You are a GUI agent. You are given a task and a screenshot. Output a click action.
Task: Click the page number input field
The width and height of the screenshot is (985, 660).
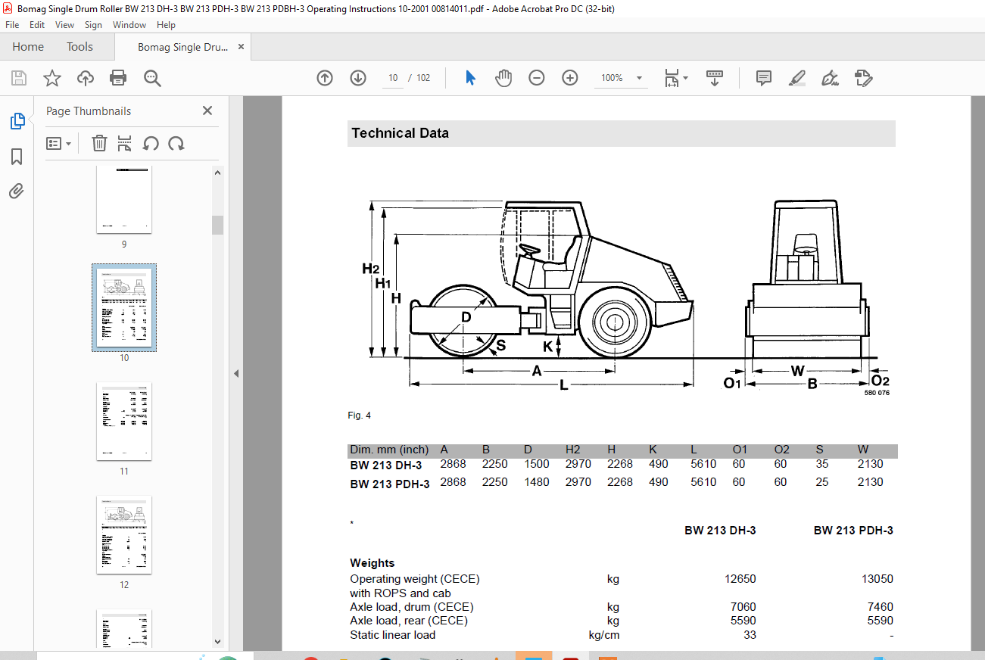click(x=393, y=78)
